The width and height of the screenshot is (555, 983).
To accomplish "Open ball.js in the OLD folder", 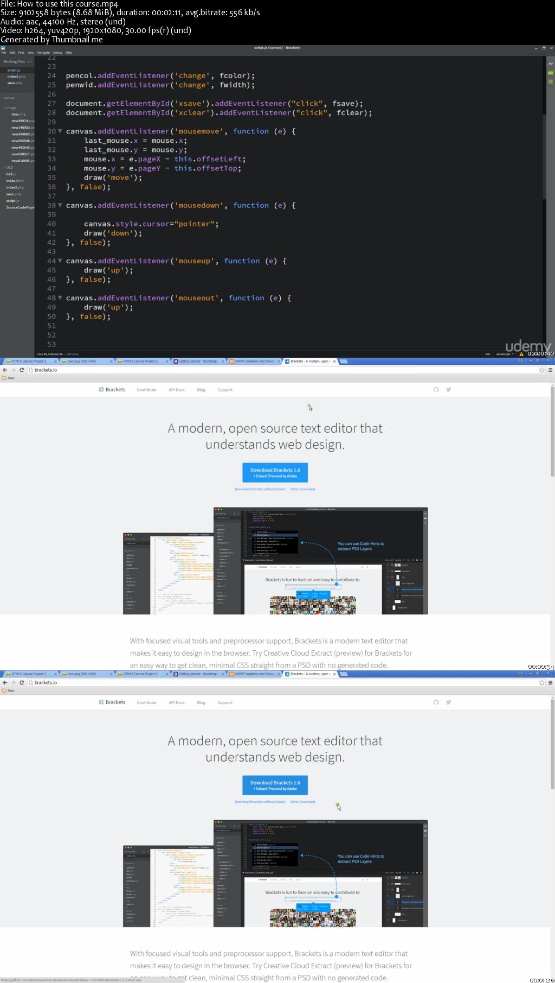I will [x=11, y=174].
